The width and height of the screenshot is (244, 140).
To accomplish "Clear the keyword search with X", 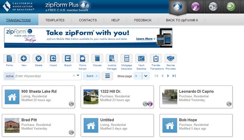I will [74, 76].
